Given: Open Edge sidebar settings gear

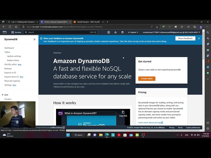Looking at the screenshot, I should tap(208, 128).
